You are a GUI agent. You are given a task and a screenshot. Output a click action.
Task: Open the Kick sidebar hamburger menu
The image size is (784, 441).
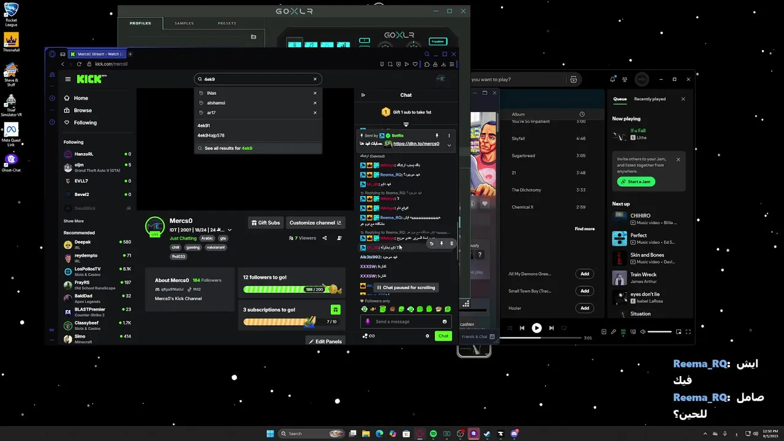tap(68, 79)
